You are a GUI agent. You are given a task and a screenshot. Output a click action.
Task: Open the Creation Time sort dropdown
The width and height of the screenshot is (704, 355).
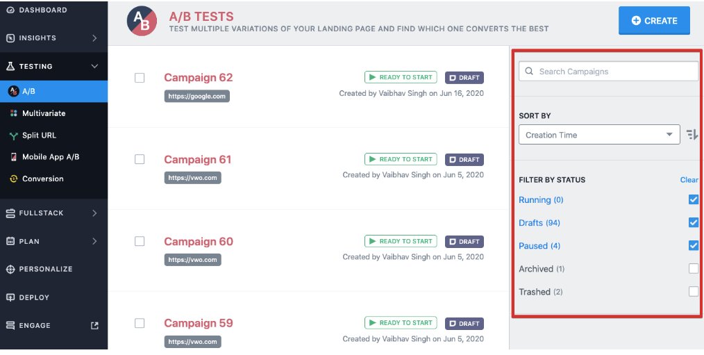click(599, 135)
